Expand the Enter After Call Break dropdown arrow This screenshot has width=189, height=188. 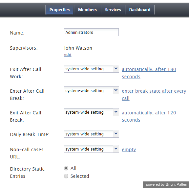point(116,90)
